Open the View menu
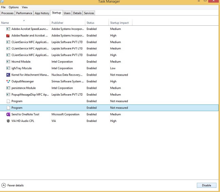This screenshot has height=192, width=220. click(x=25, y=7)
